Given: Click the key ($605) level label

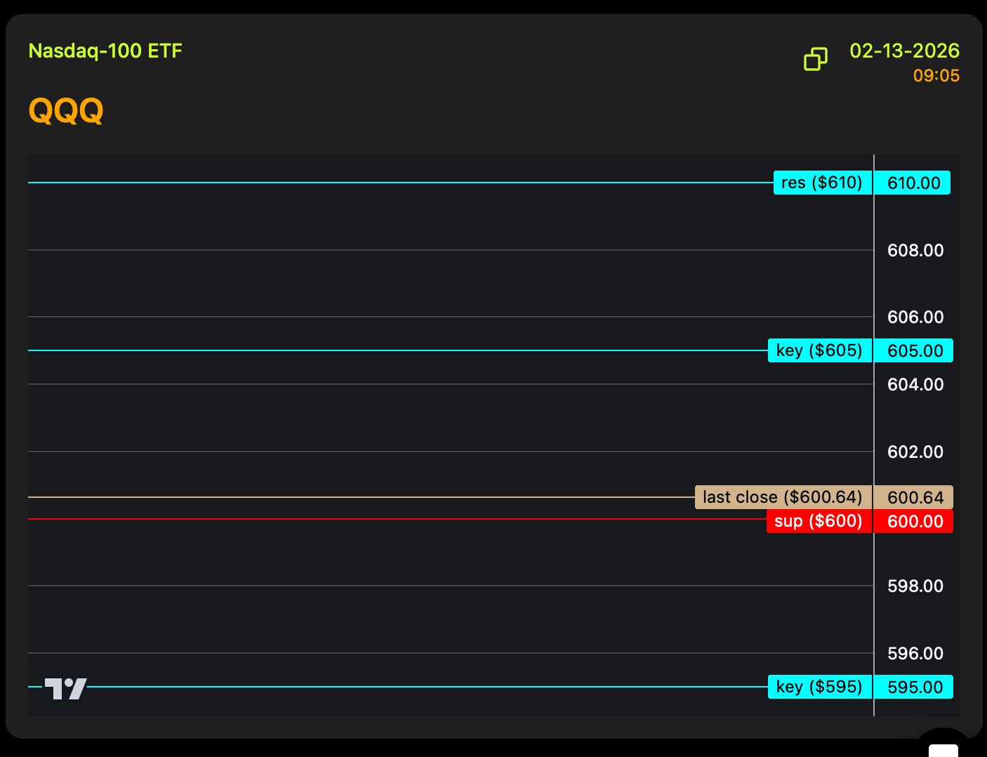Looking at the screenshot, I should point(819,350).
